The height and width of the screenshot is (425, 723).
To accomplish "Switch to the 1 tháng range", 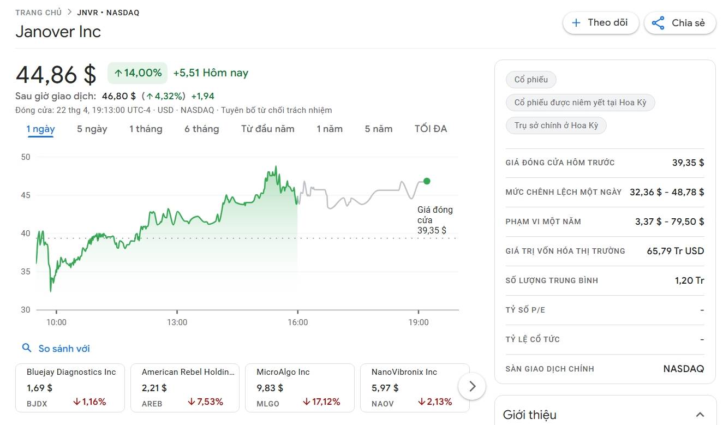I will pyautogui.click(x=146, y=129).
